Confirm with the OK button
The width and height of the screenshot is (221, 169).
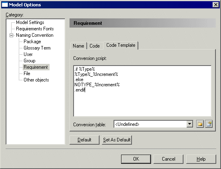click(x=136, y=159)
